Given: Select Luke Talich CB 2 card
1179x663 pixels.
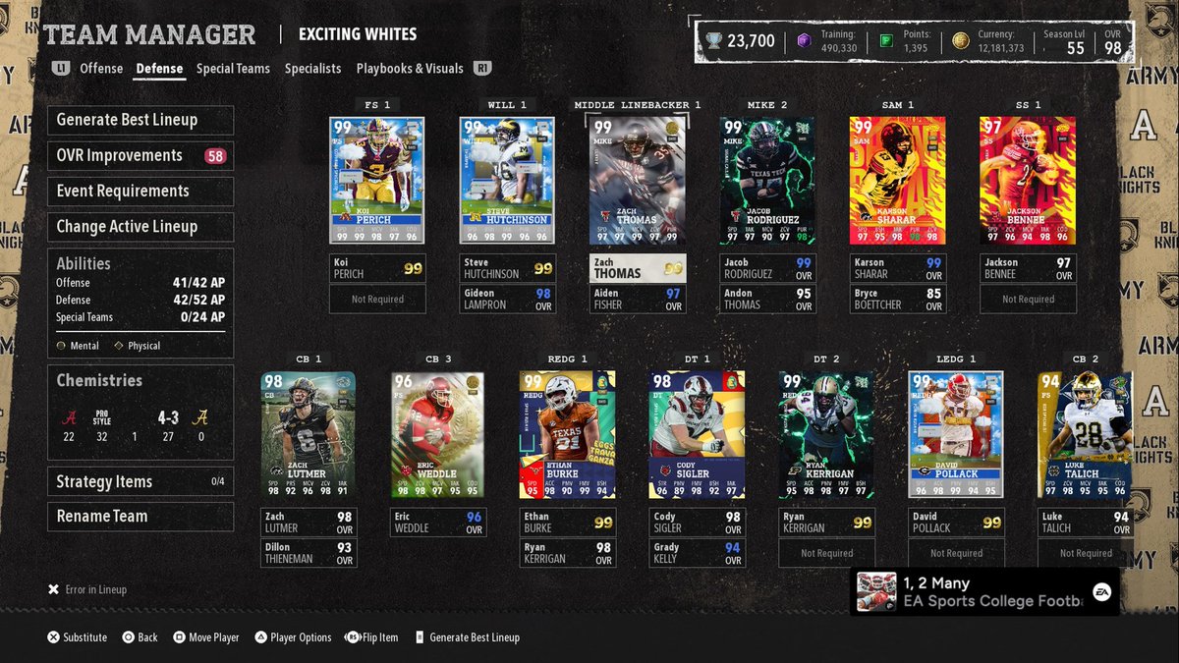Looking at the screenshot, I should [x=1087, y=434].
